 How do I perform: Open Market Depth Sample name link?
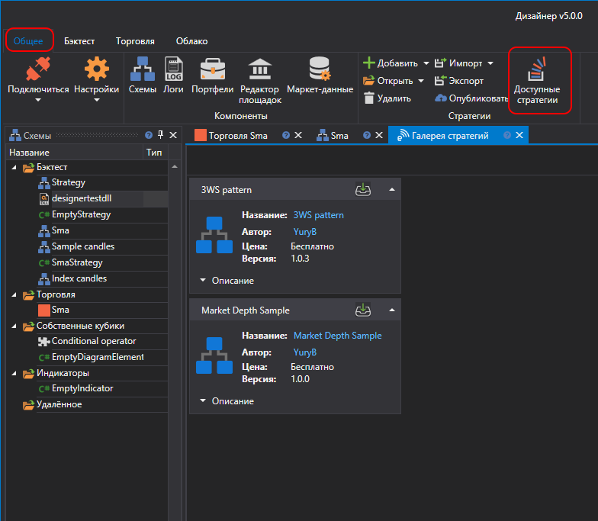[337, 336]
